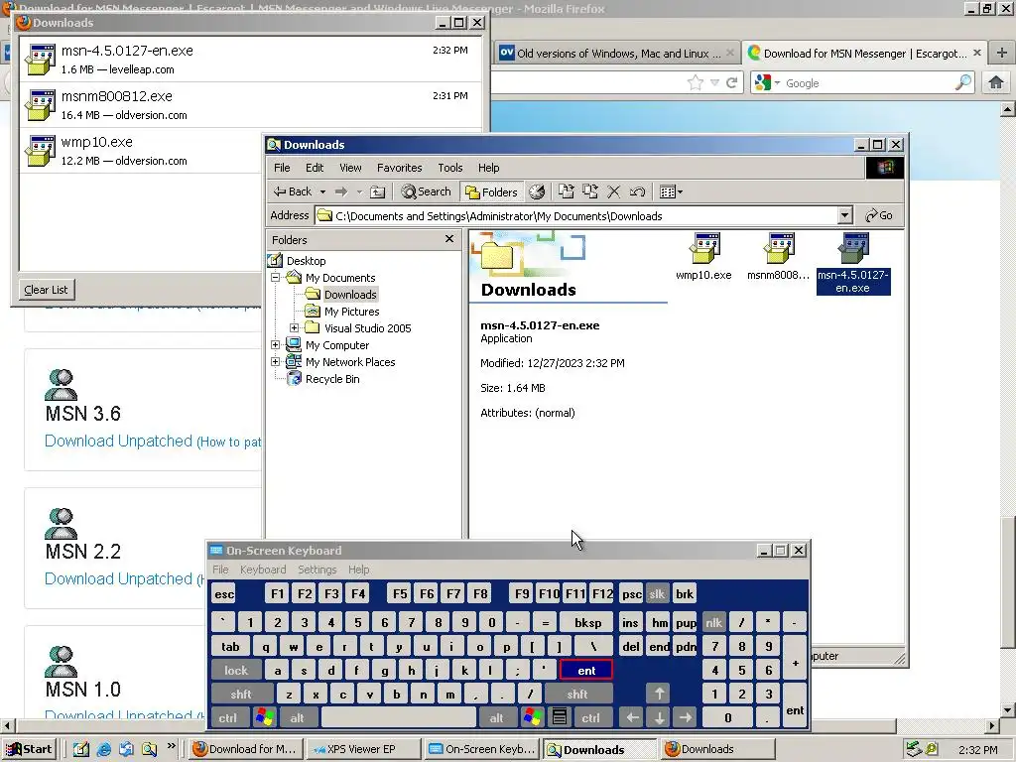Click the Show Desktop Quick Launch icon
This screenshot has width=1016, height=762.
pos(81,749)
